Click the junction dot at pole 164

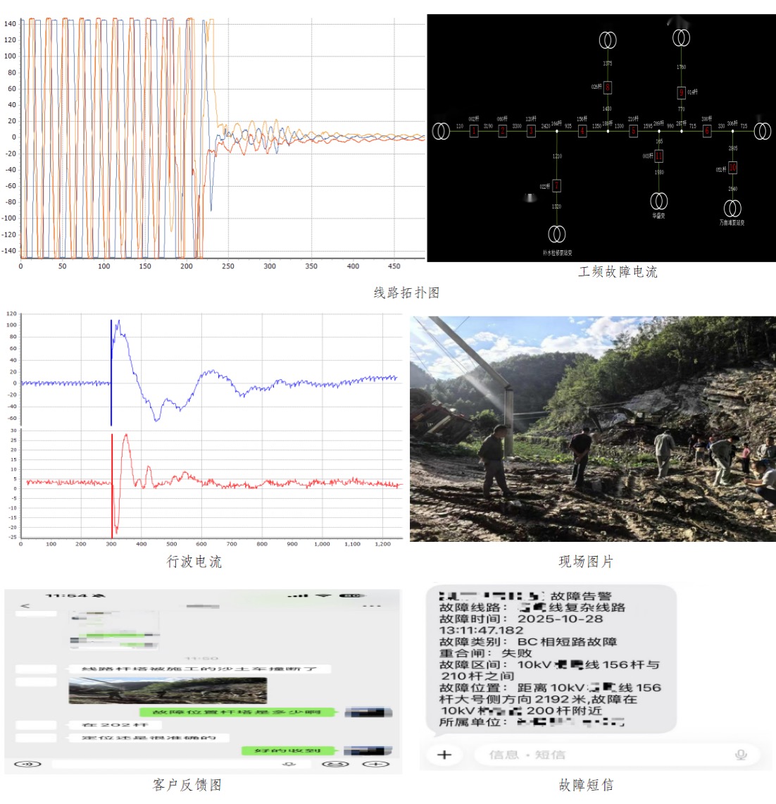(x=556, y=131)
